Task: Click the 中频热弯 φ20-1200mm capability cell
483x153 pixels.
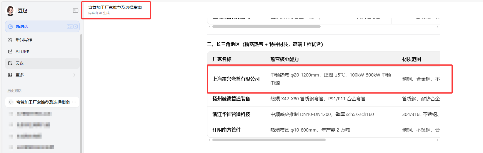Action: click(x=331, y=79)
